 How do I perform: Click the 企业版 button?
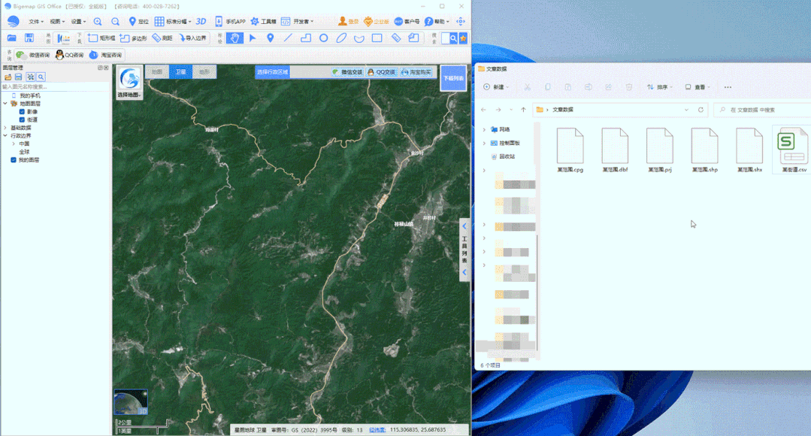tap(377, 22)
